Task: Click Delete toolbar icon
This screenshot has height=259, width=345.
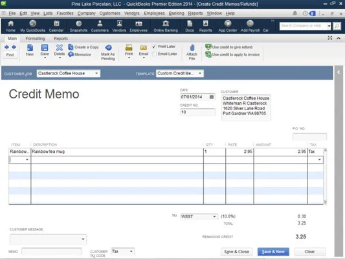Action: (x=60, y=51)
